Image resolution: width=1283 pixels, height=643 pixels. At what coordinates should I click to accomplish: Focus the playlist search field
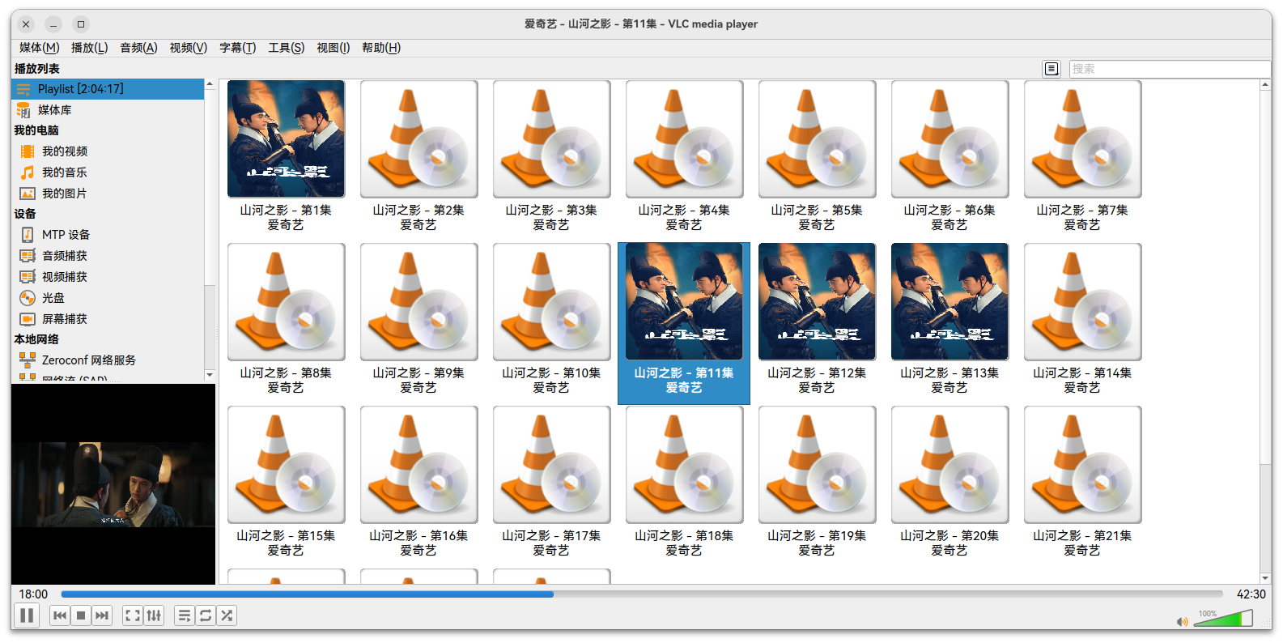coord(1170,69)
